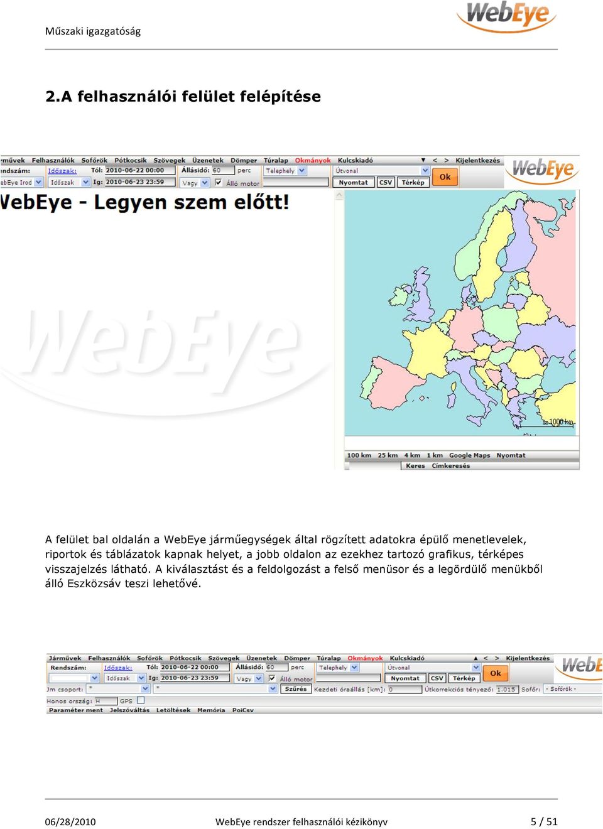Image resolution: width=603 pixels, height=829 pixels.
Task: Select '25 km' zoom below the map
Action: point(388,456)
